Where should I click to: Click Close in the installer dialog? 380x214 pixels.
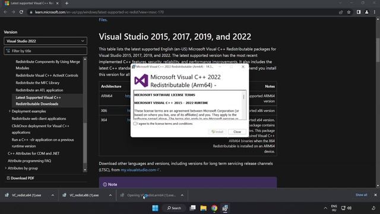tap(237, 132)
